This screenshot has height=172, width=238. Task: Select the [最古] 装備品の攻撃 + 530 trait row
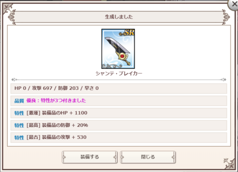tap(119, 137)
